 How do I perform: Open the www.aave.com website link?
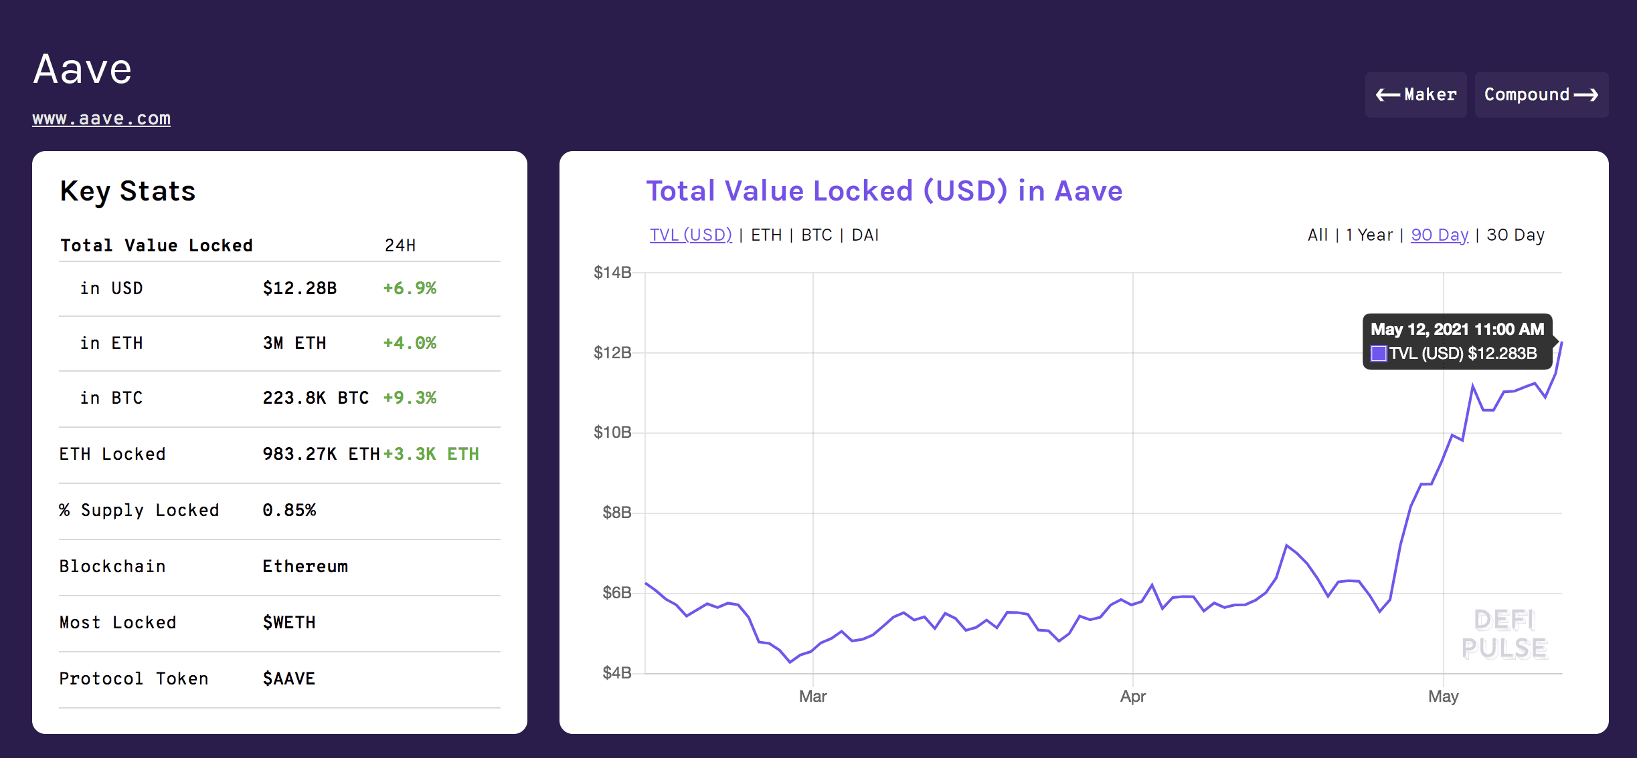102,118
